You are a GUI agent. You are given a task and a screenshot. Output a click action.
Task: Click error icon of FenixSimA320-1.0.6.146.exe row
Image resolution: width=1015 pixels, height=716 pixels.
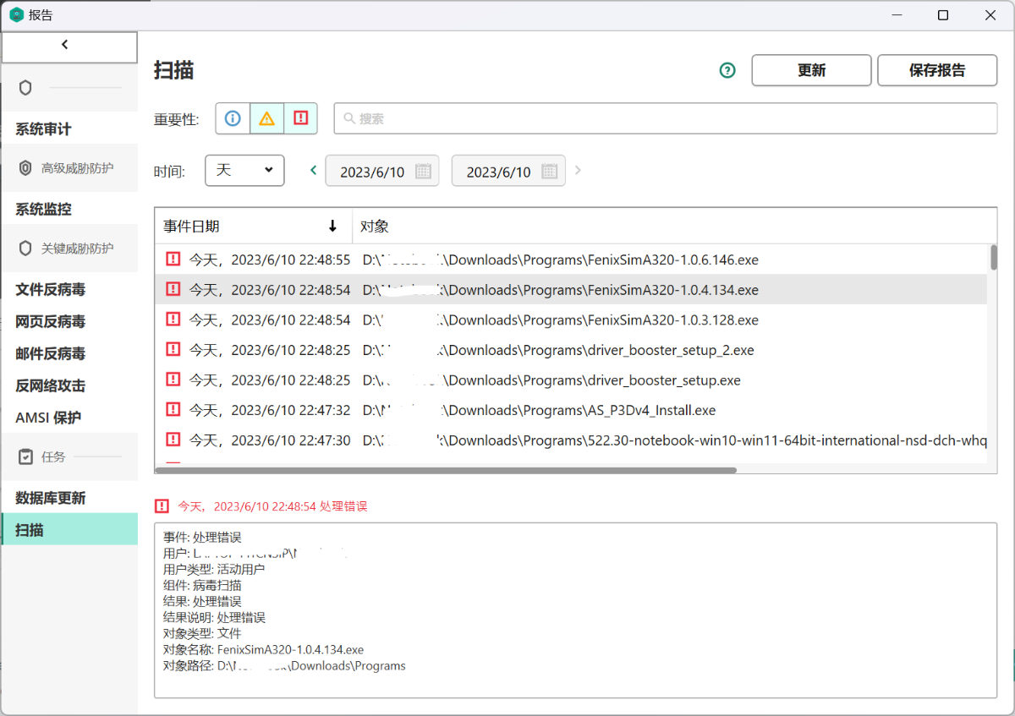pyautogui.click(x=173, y=259)
